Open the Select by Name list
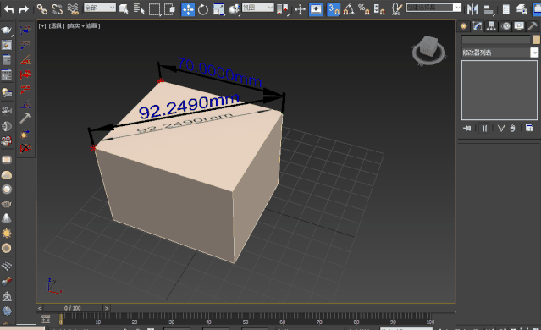This screenshot has height=330, width=541. 139,9
